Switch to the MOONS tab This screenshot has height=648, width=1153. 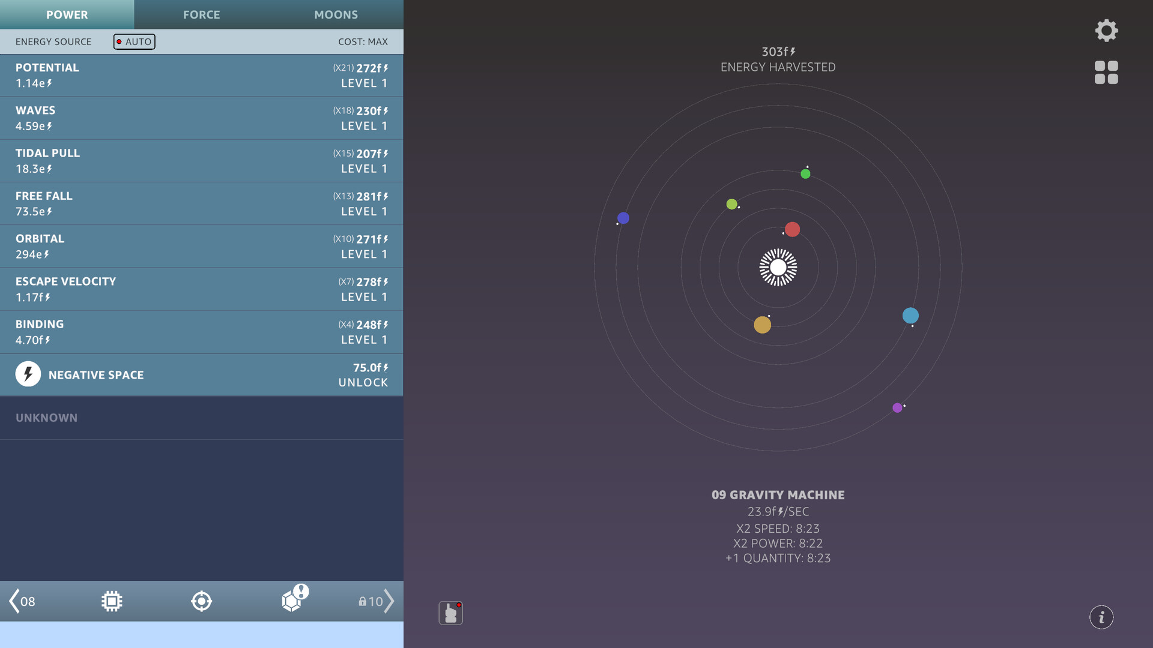[x=336, y=14]
